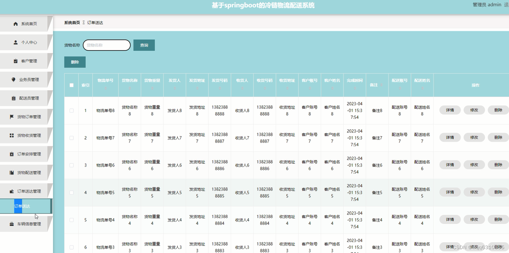509x253 pixels.
Task: Sort table by 发货地址 column arrows
Action: 197,88
